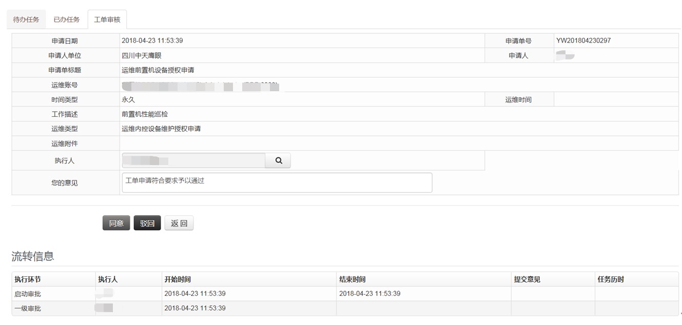Select the 一级审批 row in the flow table

tap(28, 308)
